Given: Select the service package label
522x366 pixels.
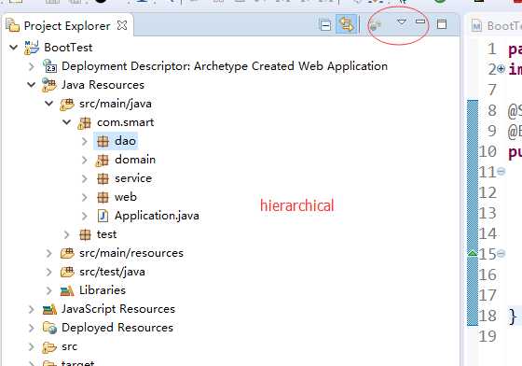Looking at the screenshot, I should (133, 178).
